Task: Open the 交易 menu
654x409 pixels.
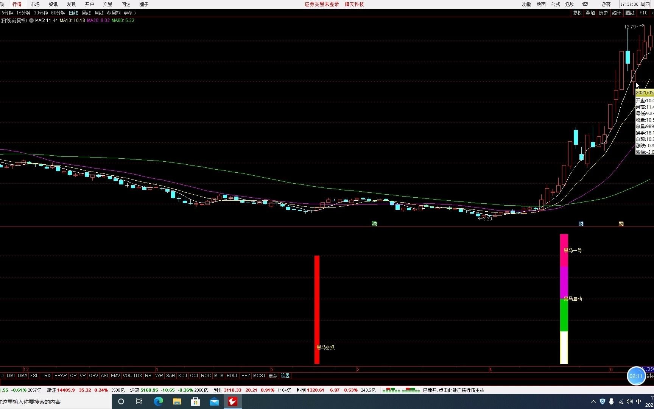Action: click(x=107, y=4)
